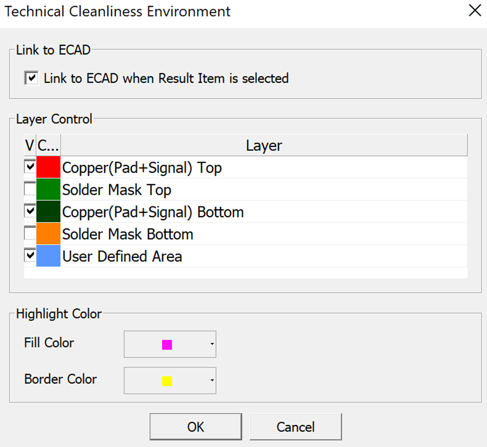The width and height of the screenshot is (487, 447).
Task: Click blue swatch for User Defined Area
Action: click(48, 255)
